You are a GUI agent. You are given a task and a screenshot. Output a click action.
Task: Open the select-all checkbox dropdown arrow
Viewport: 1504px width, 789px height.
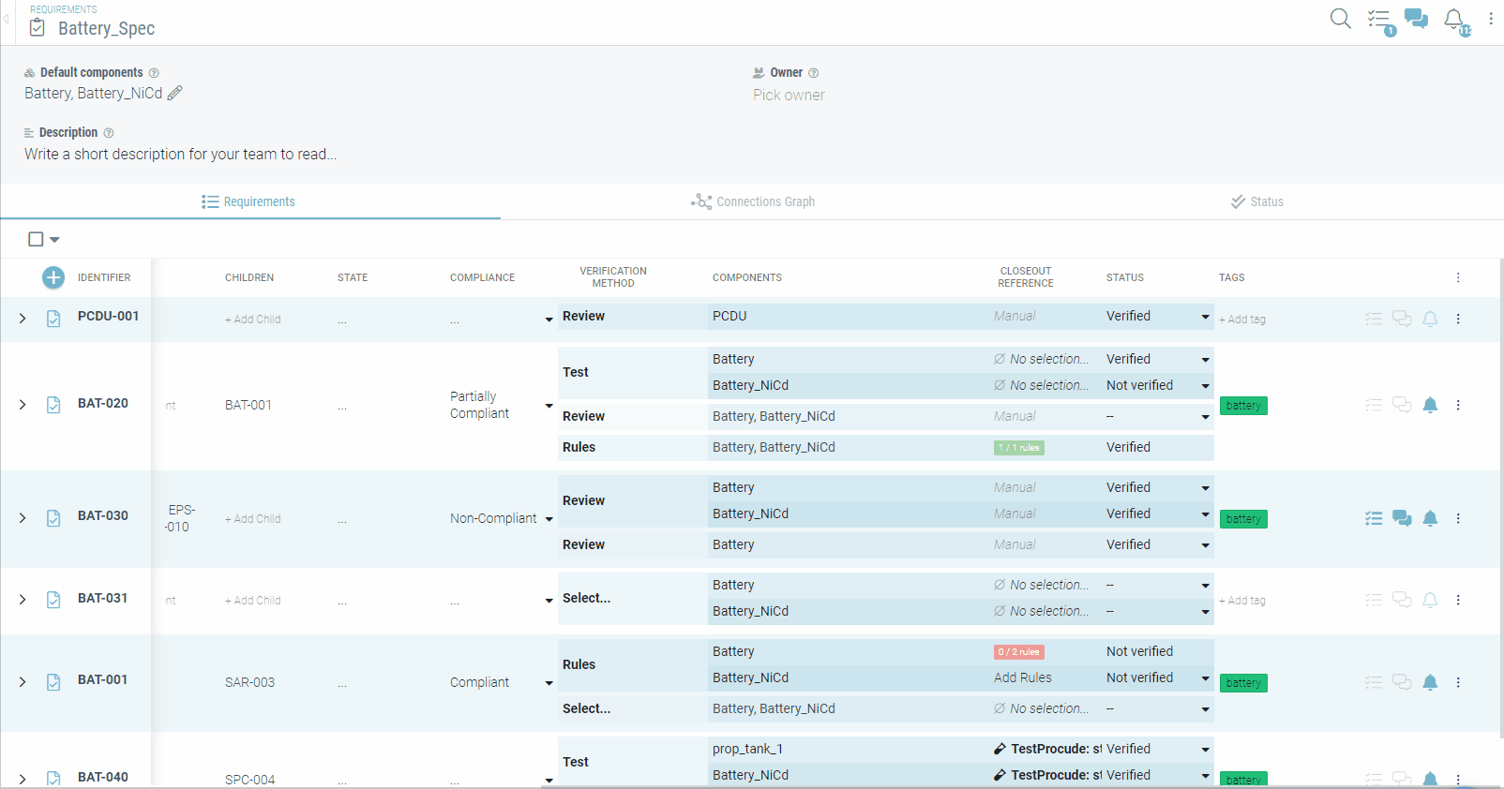[54, 240]
